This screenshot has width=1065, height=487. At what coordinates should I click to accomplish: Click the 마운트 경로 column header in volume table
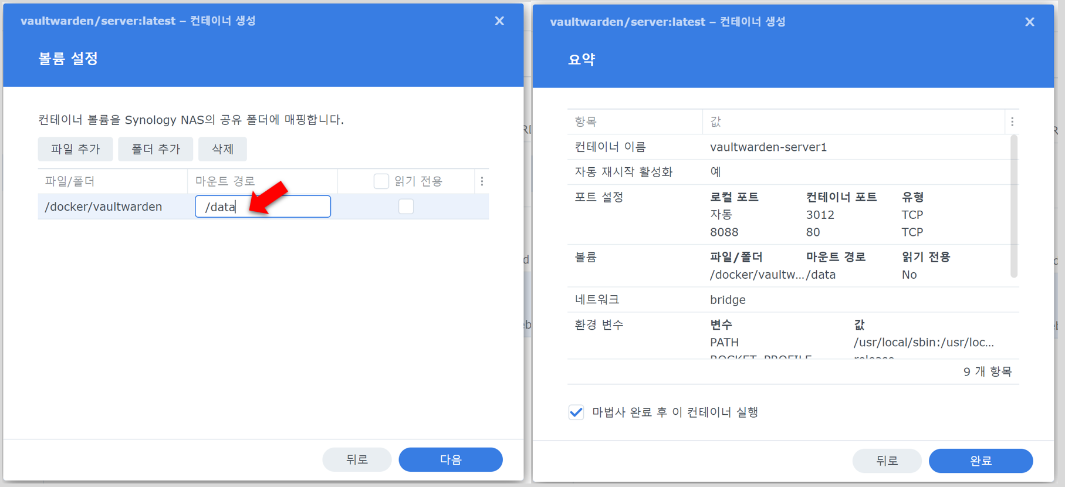point(262,181)
